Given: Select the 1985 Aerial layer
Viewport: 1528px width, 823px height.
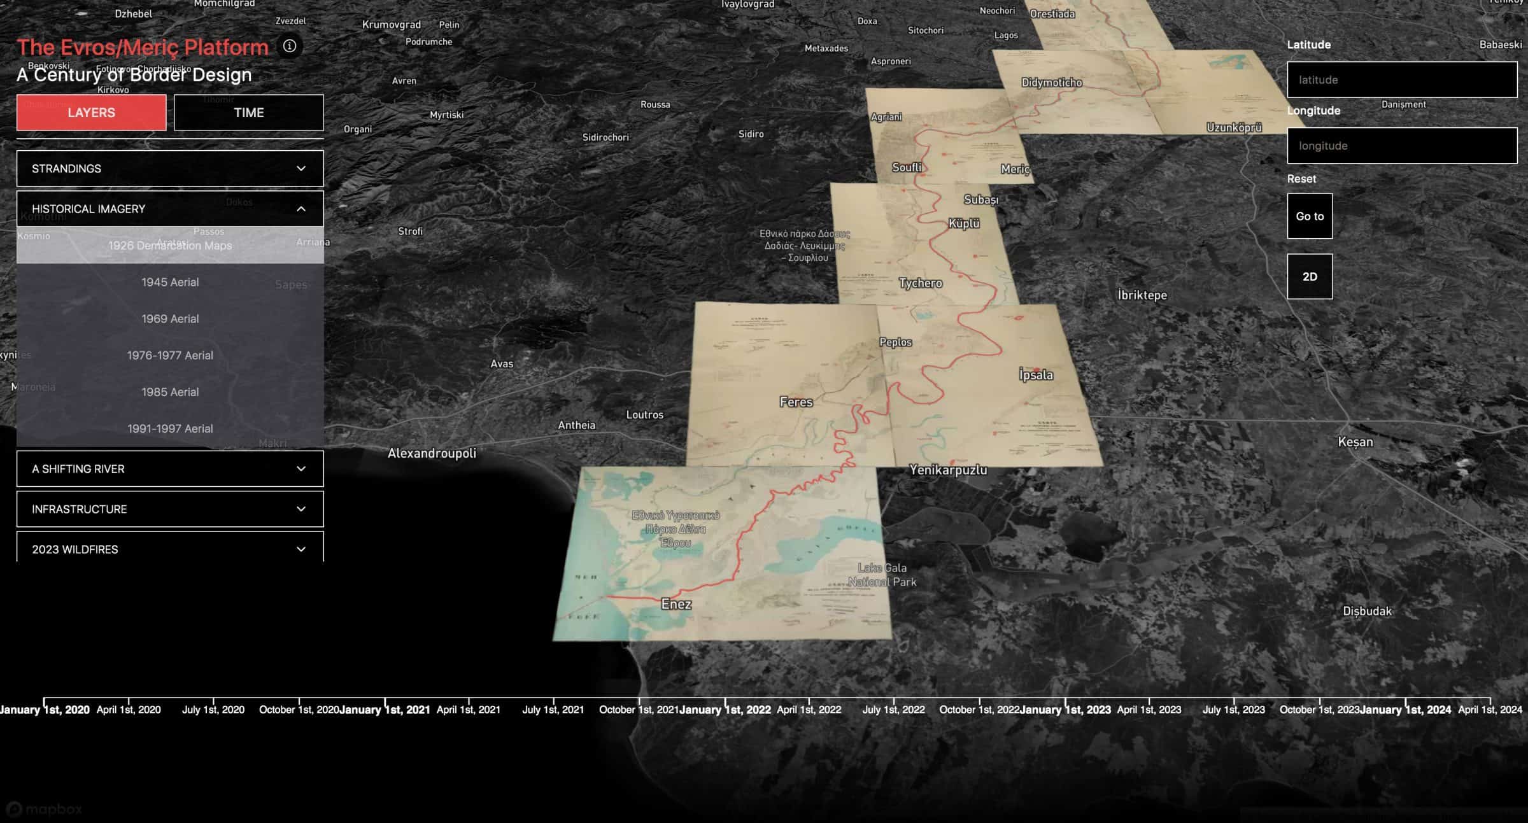Looking at the screenshot, I should [169, 391].
